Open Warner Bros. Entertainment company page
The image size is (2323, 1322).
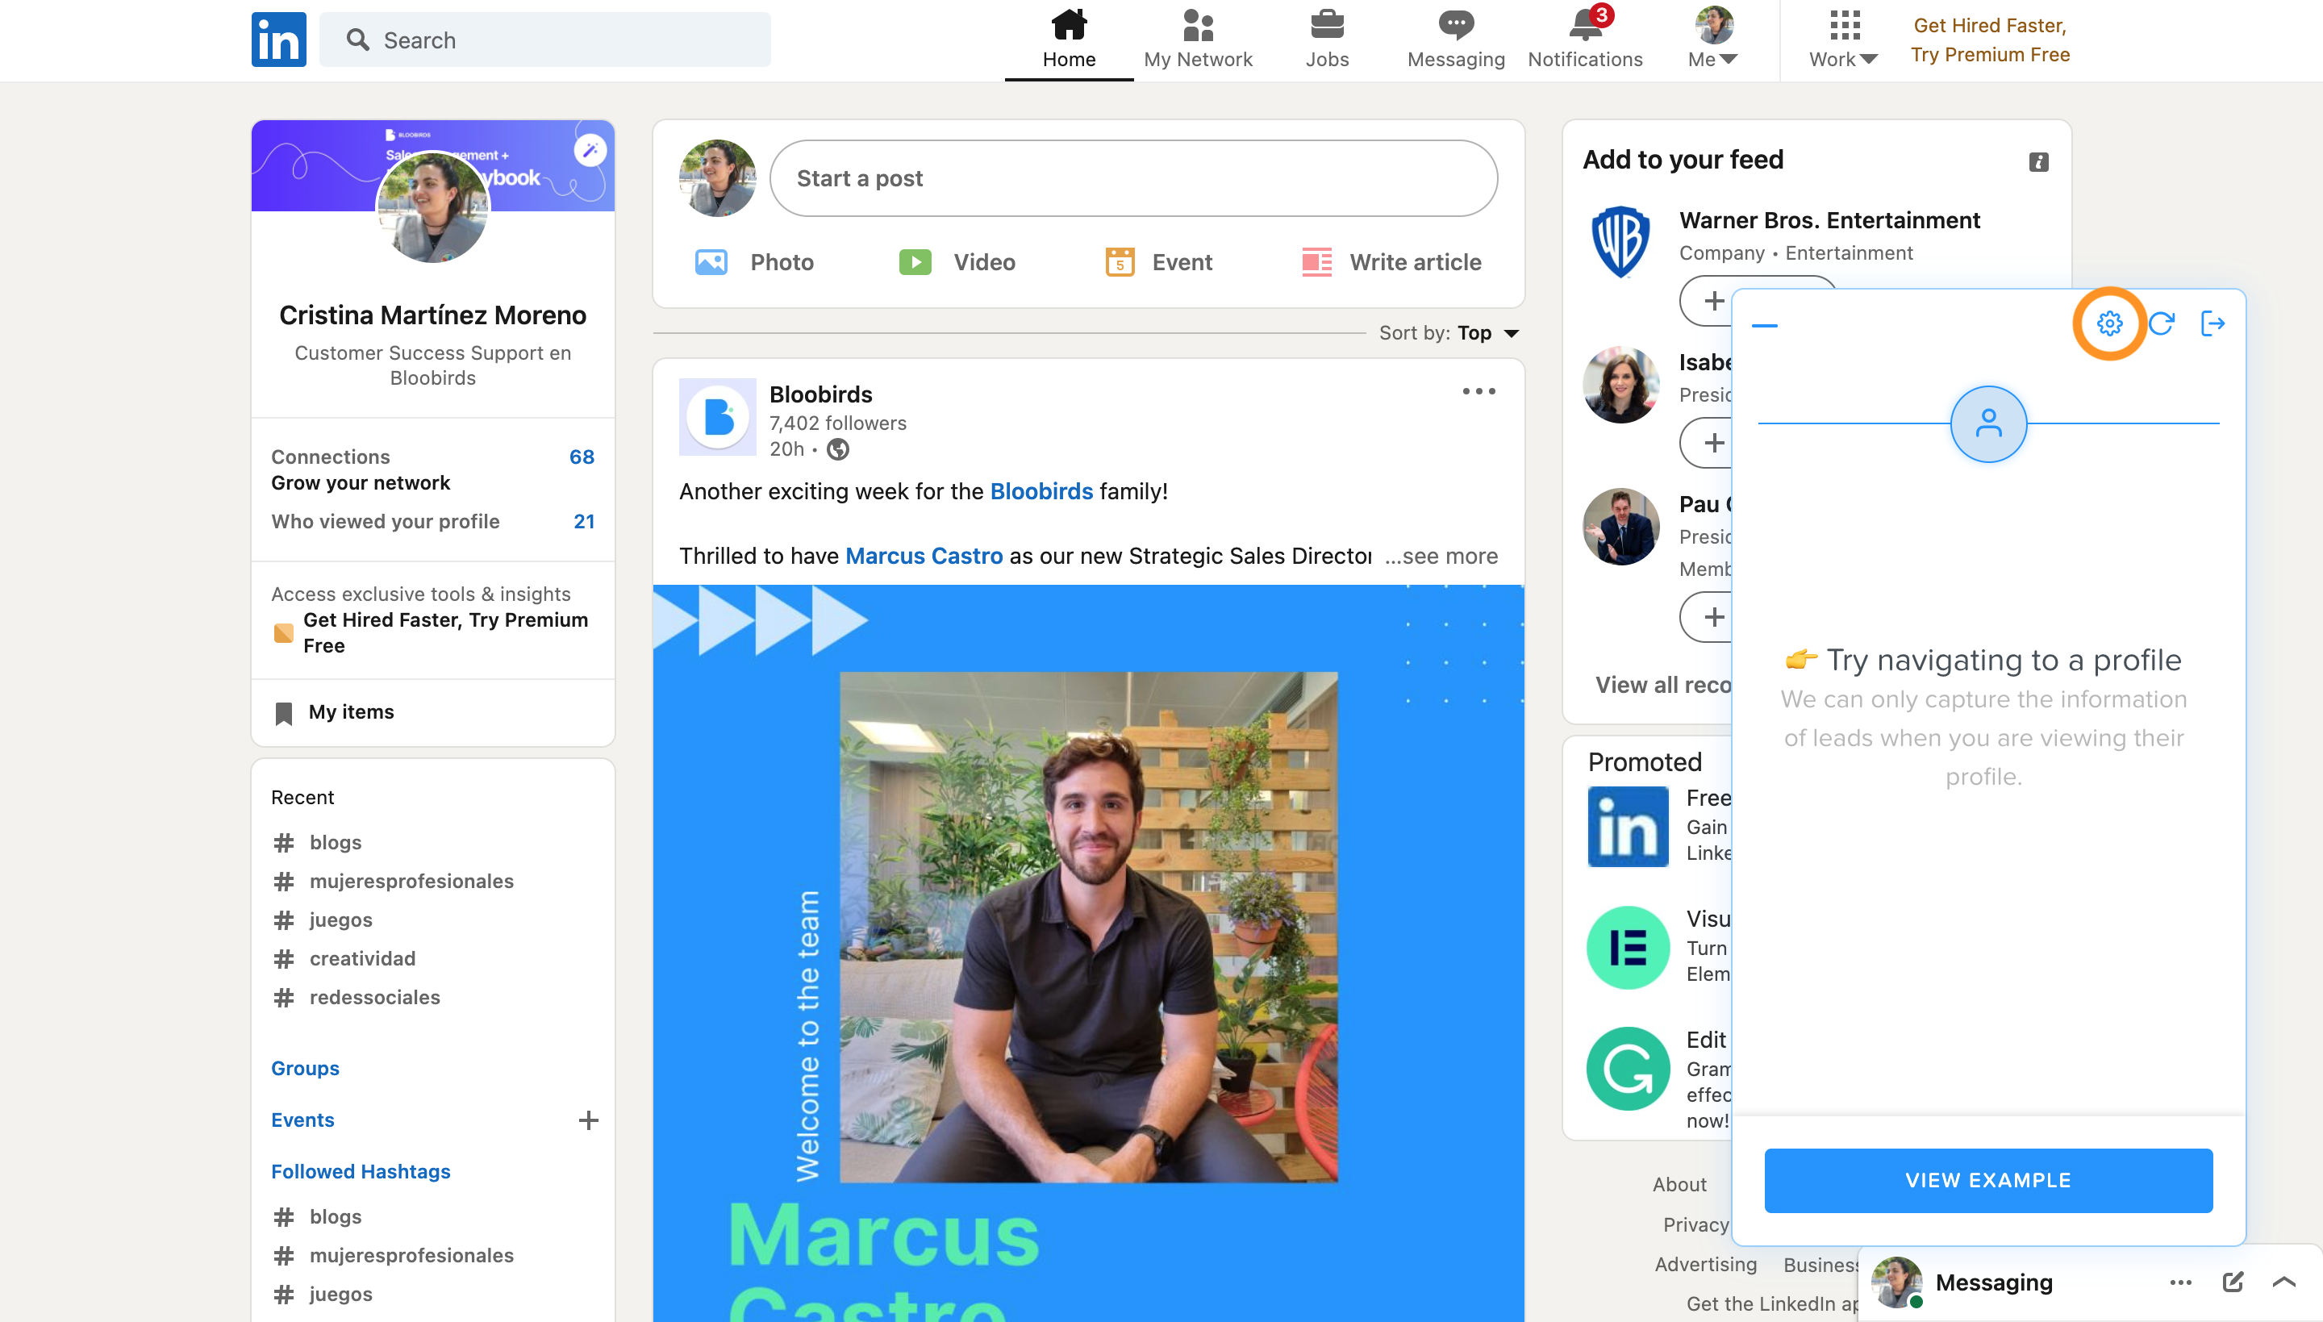click(1829, 219)
